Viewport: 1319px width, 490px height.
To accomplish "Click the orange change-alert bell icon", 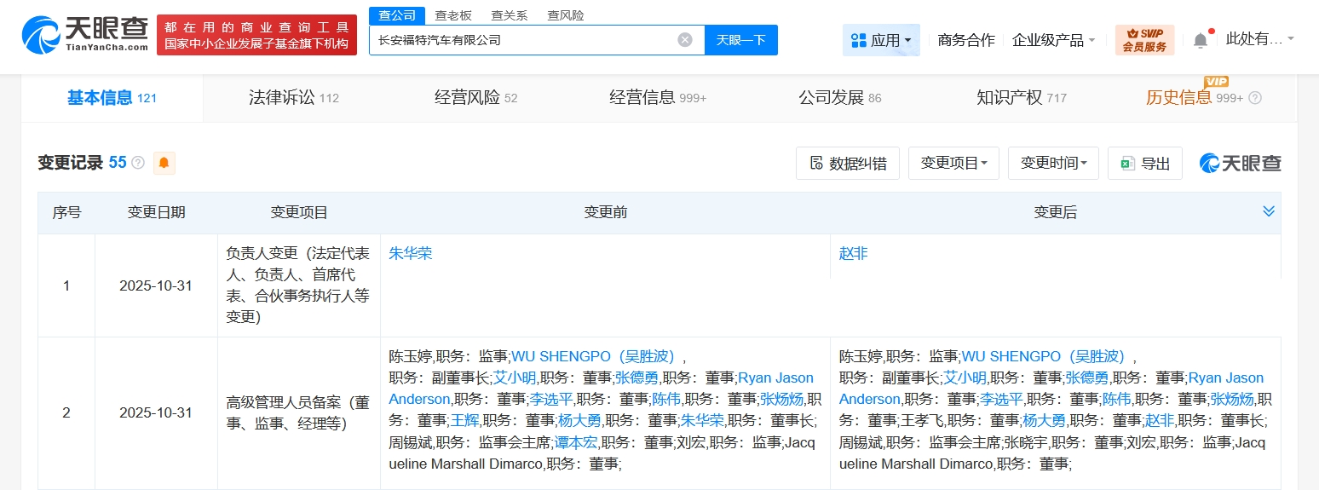I will (164, 163).
